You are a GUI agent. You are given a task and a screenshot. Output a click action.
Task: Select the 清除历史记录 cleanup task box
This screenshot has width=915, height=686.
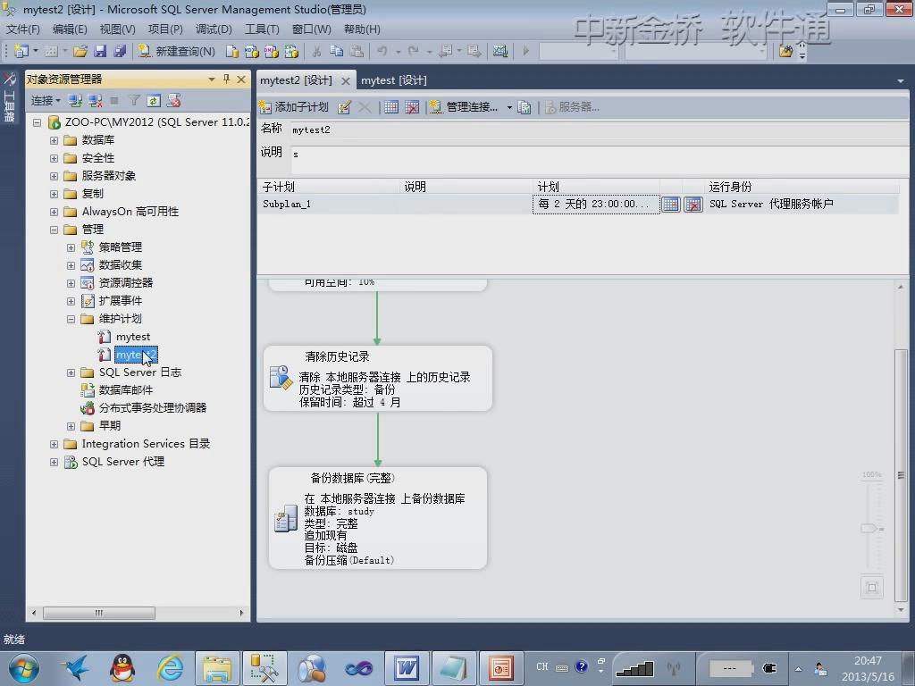[378, 379]
